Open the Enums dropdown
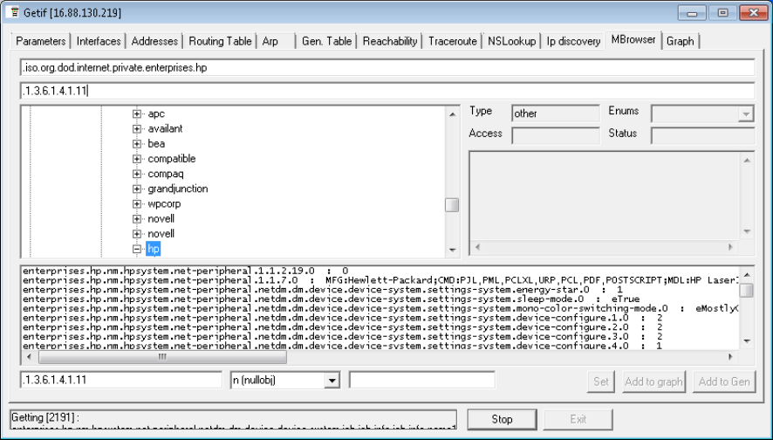 (x=746, y=114)
